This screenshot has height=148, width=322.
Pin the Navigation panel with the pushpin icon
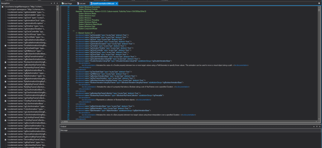point(54,3)
